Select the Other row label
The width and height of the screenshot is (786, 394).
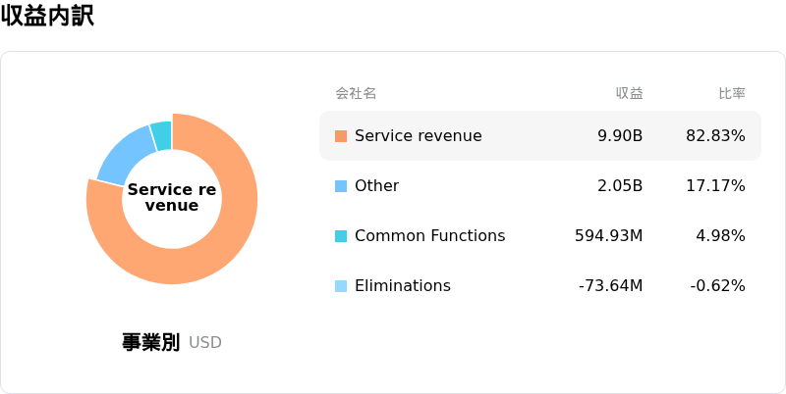[x=376, y=186]
